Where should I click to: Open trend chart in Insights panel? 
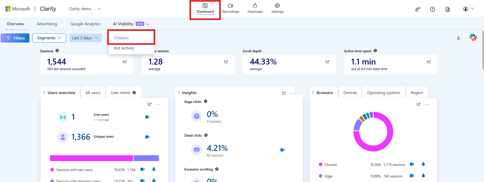click(284, 93)
